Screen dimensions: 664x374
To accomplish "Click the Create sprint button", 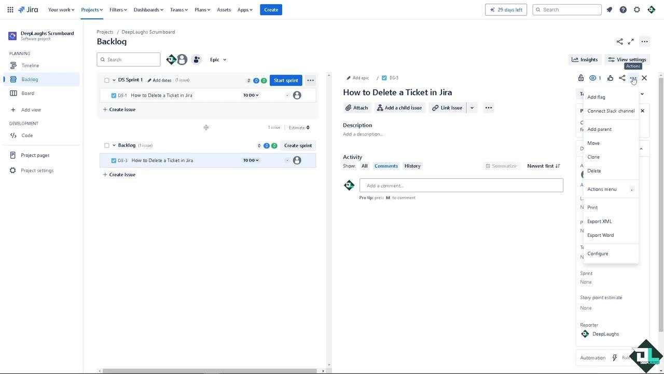I will point(298,145).
